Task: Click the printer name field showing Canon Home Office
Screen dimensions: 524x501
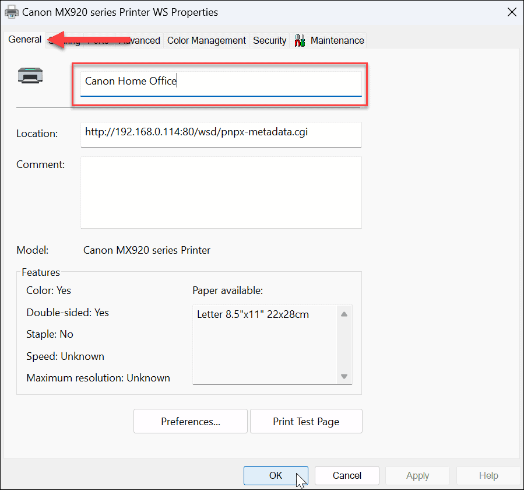Action: pyautogui.click(x=221, y=81)
